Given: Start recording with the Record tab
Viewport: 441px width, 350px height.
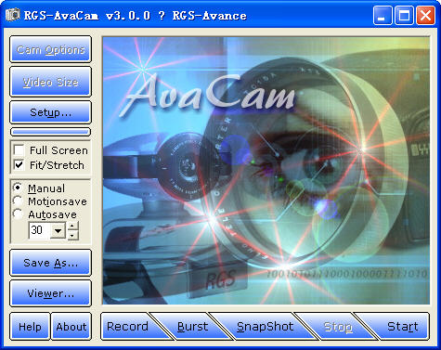Looking at the screenshot, I should tap(127, 327).
